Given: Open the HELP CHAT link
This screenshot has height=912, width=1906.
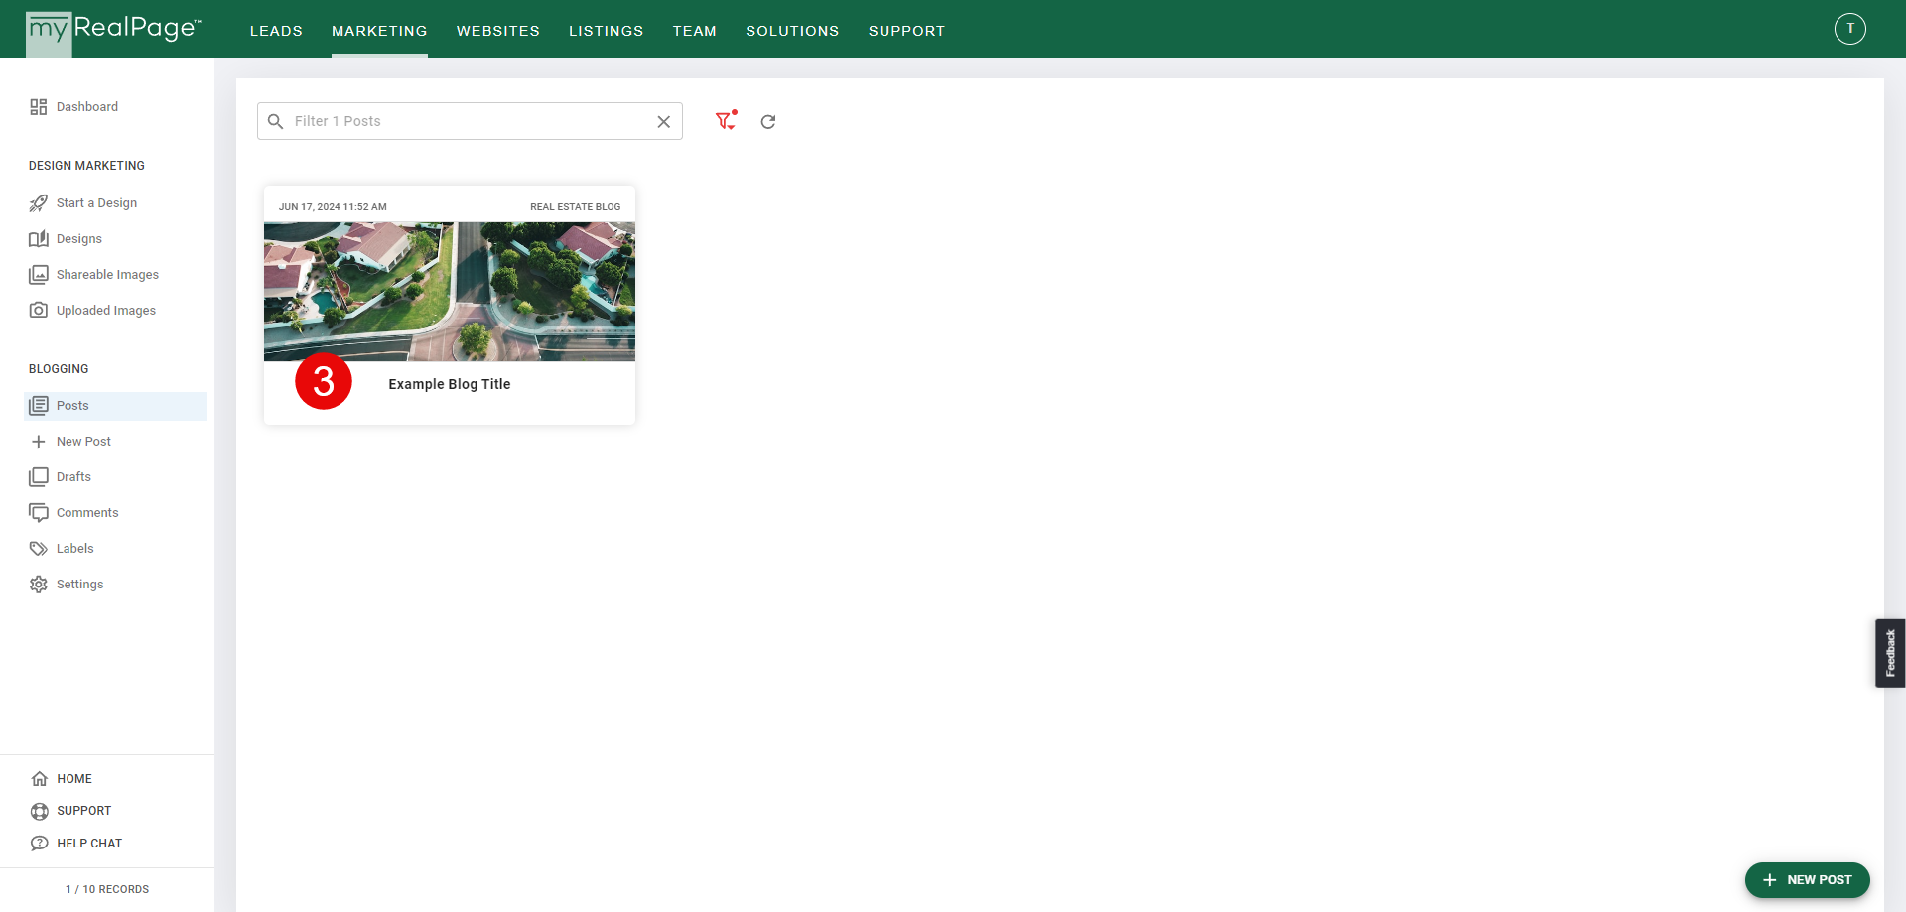Looking at the screenshot, I should point(89,844).
